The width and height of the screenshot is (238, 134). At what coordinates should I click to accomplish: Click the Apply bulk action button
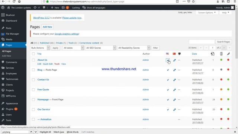pyautogui.click(x=55, y=48)
